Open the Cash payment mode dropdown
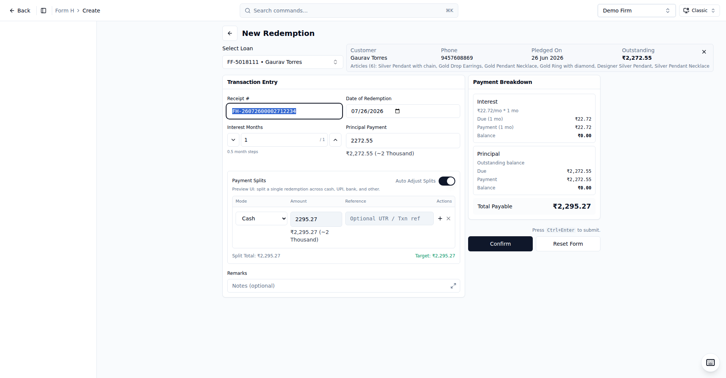 [262, 218]
